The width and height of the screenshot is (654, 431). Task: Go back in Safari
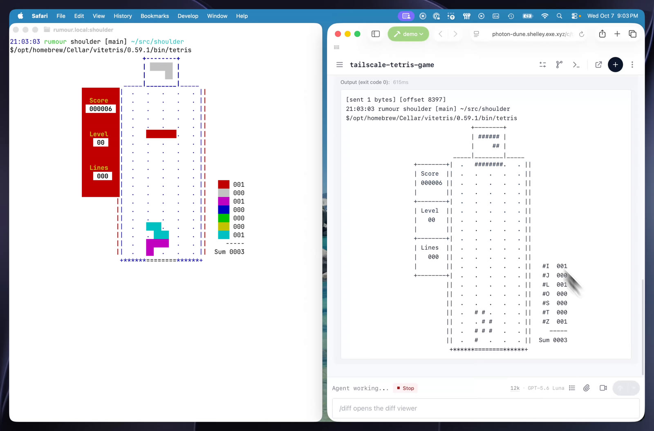[441, 34]
